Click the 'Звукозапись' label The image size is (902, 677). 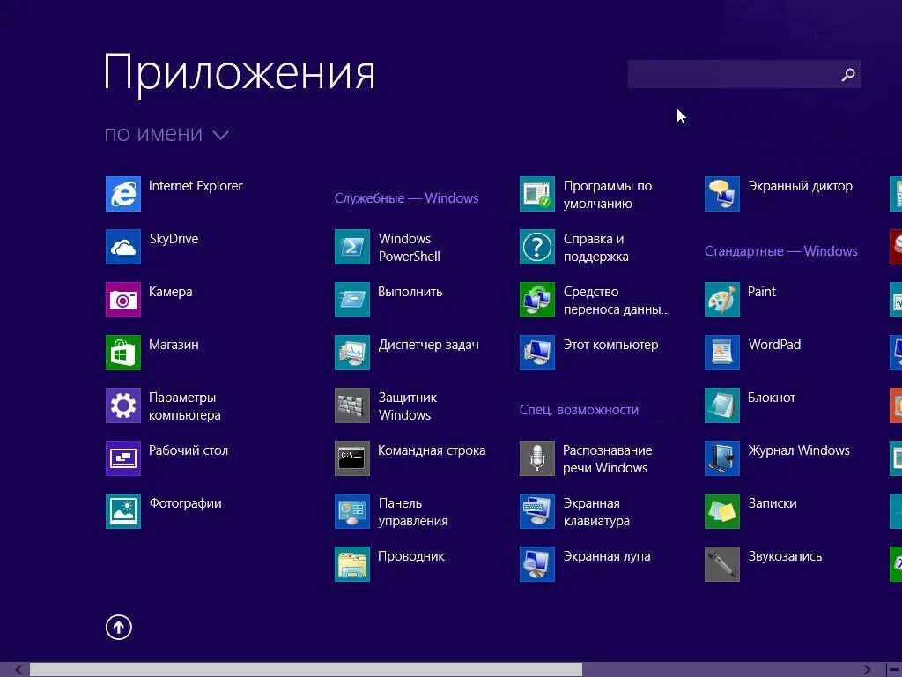point(785,557)
